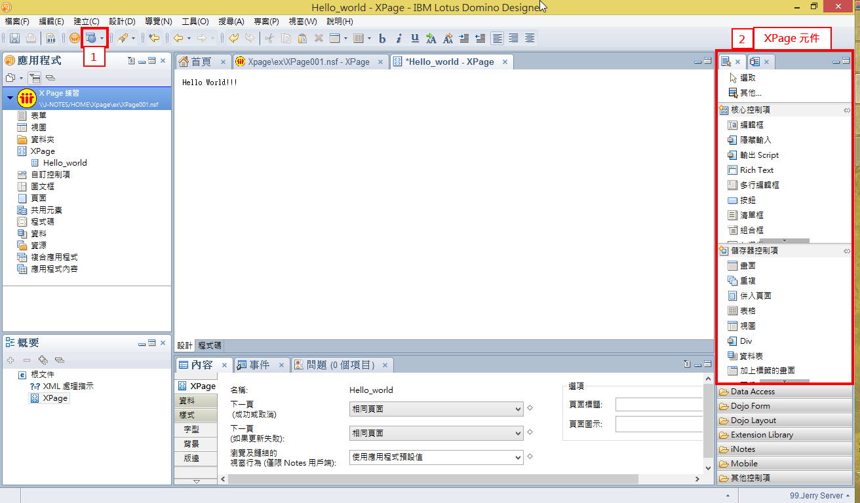Image resolution: width=860 pixels, height=503 pixels.
Task: Toggle bold formatting
Action: coord(382,39)
